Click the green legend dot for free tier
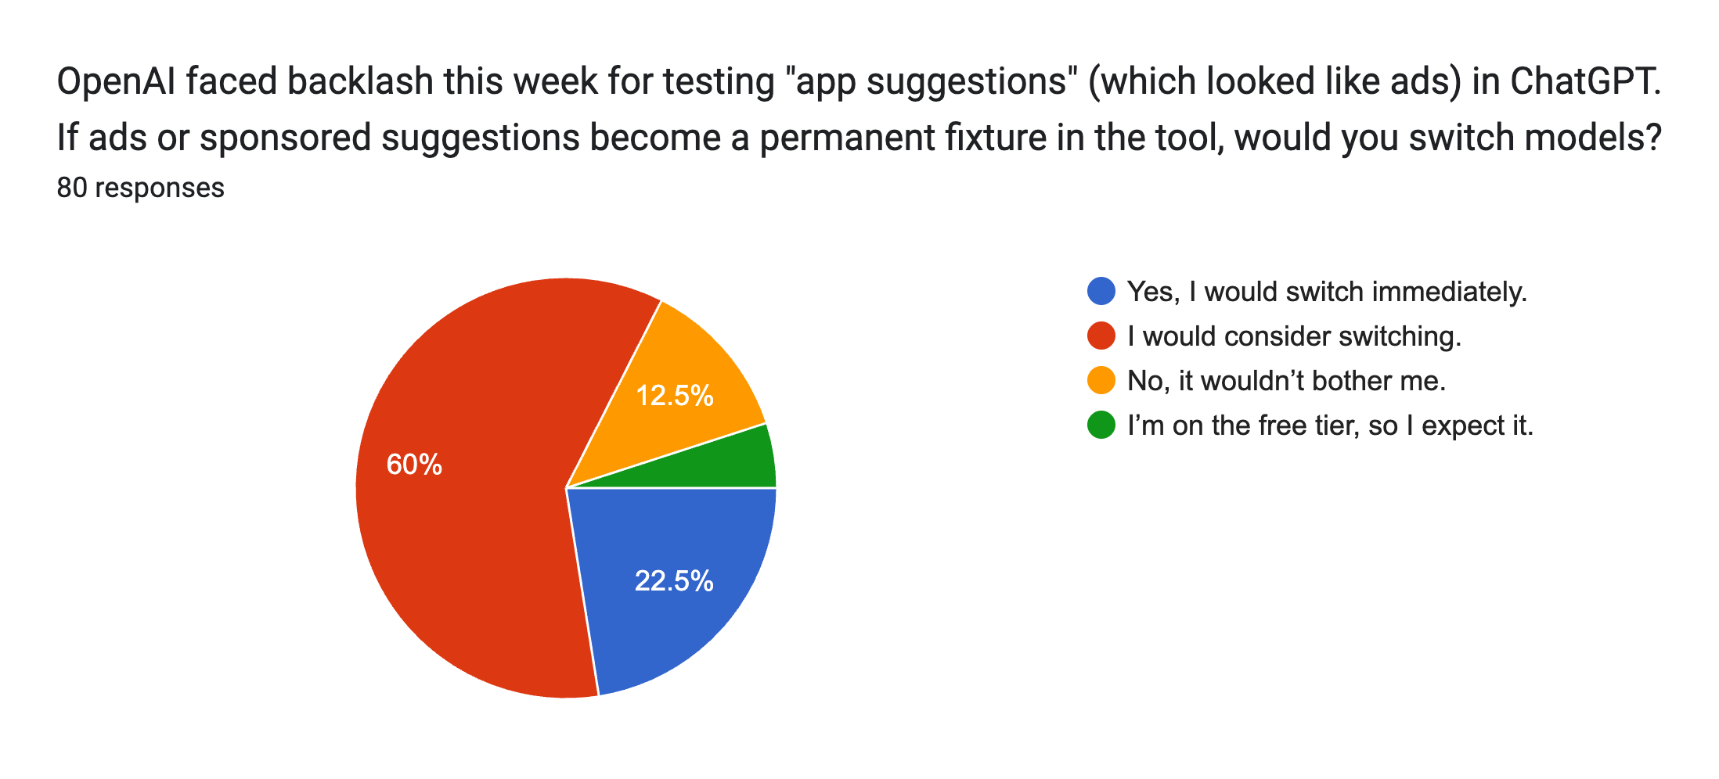Image resolution: width=1719 pixels, height=779 pixels. [x=1101, y=425]
